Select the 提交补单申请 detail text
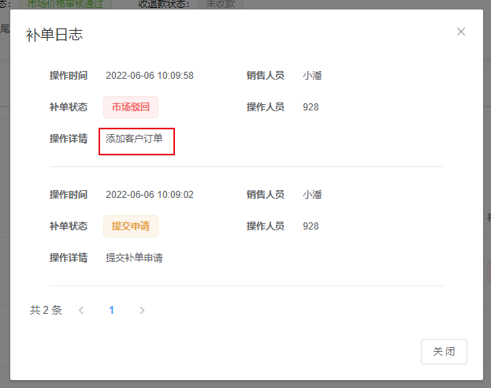 click(135, 258)
